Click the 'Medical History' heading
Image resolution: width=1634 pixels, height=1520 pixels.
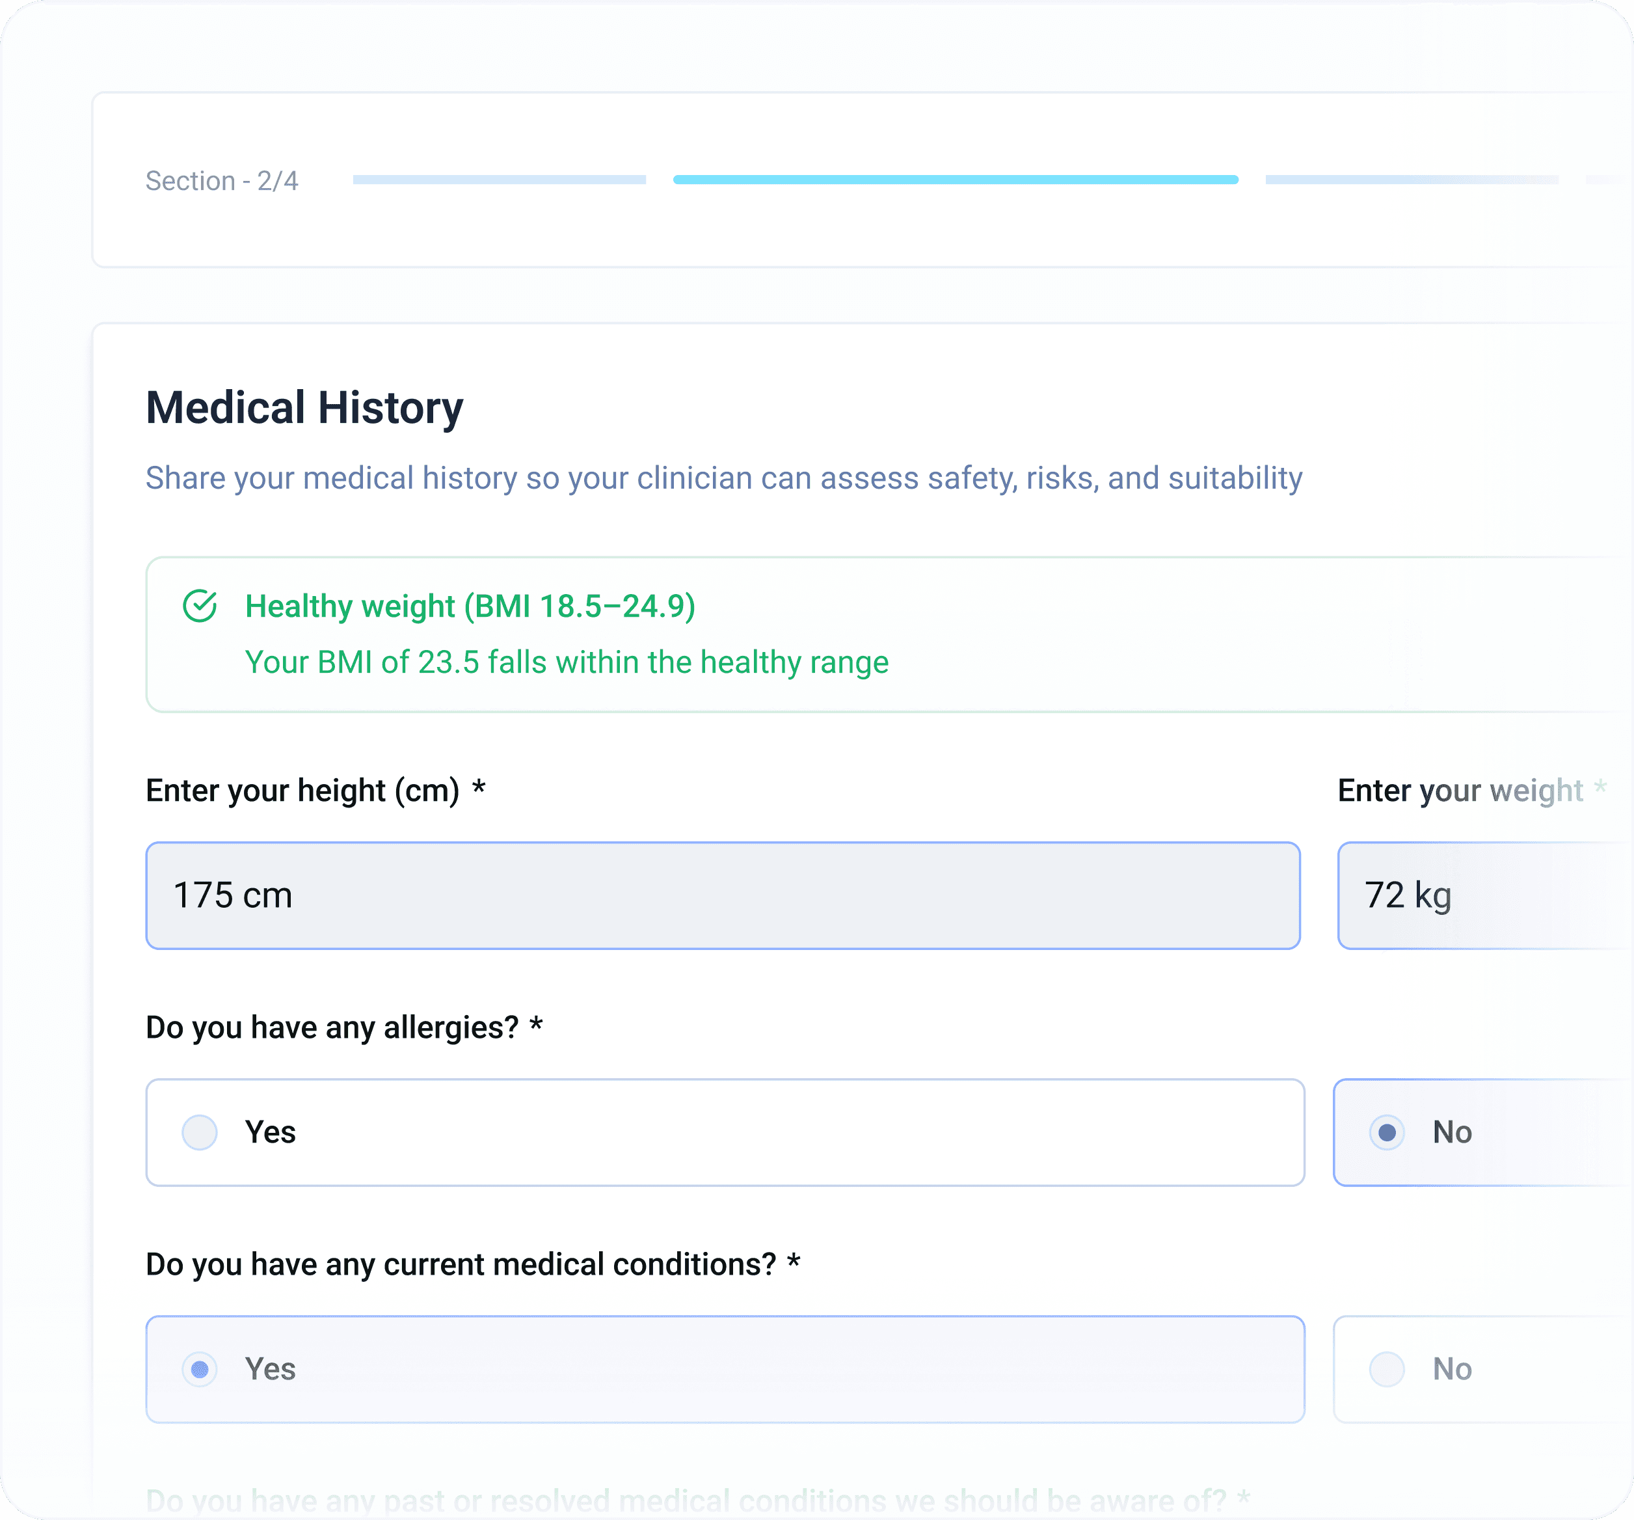(x=304, y=407)
